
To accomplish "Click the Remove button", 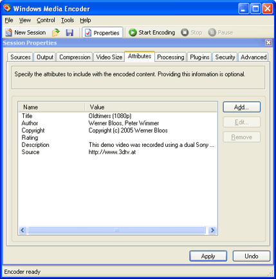I will coord(242,137).
